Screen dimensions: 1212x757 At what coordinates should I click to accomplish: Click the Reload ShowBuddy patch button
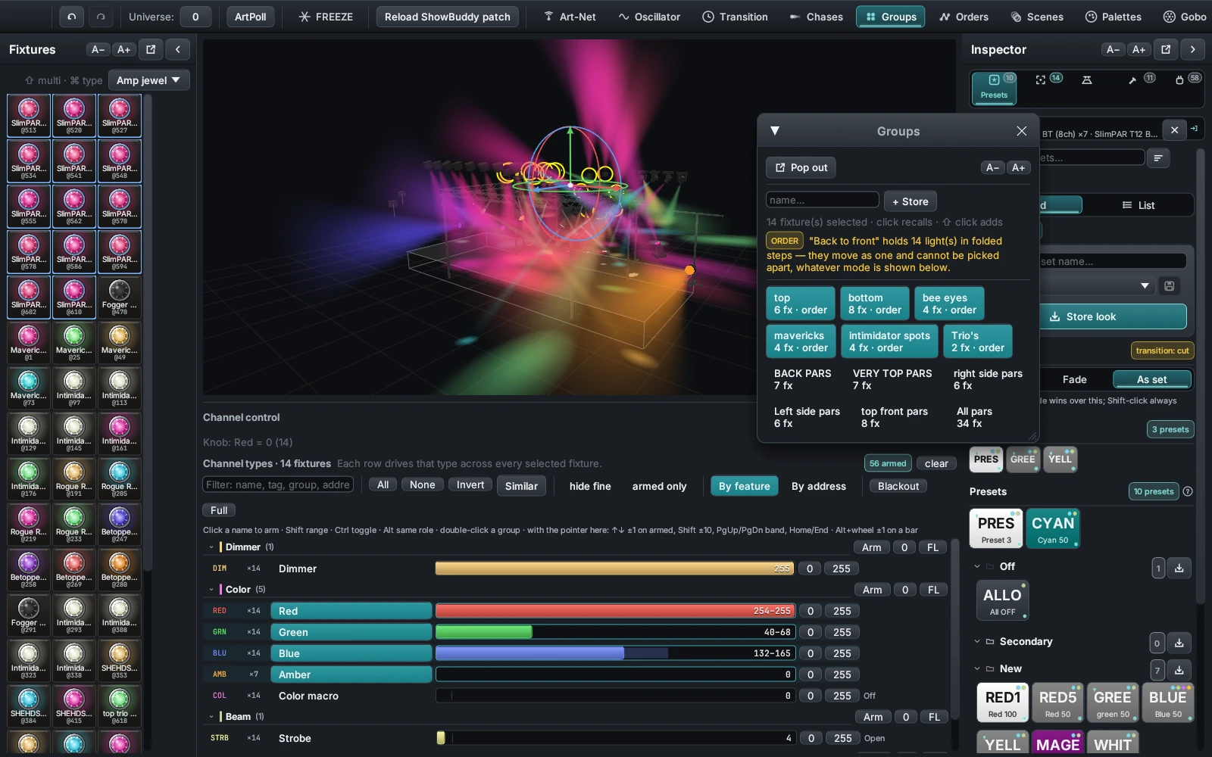coord(448,17)
